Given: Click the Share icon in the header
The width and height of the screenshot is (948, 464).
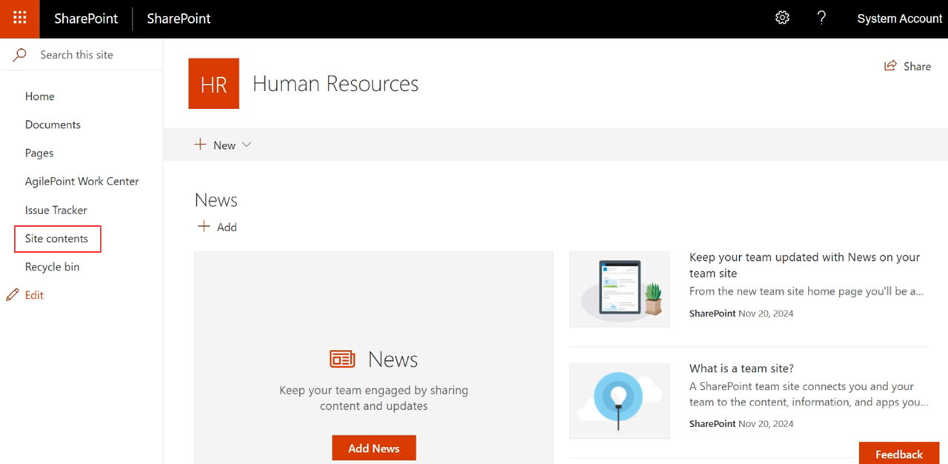Looking at the screenshot, I should pyautogui.click(x=890, y=66).
